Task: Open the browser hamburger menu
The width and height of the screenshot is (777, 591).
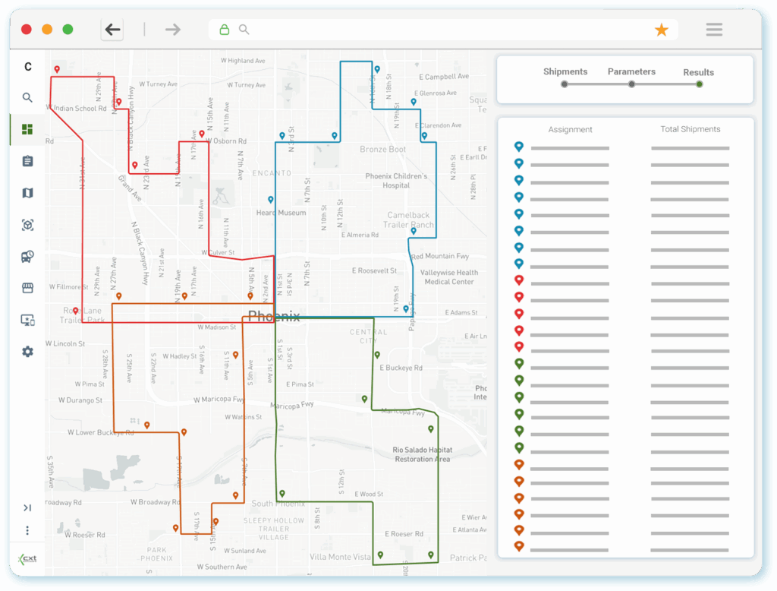Action: [713, 29]
